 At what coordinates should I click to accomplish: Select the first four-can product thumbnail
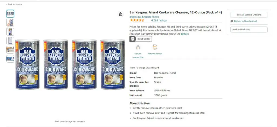(10, 14)
